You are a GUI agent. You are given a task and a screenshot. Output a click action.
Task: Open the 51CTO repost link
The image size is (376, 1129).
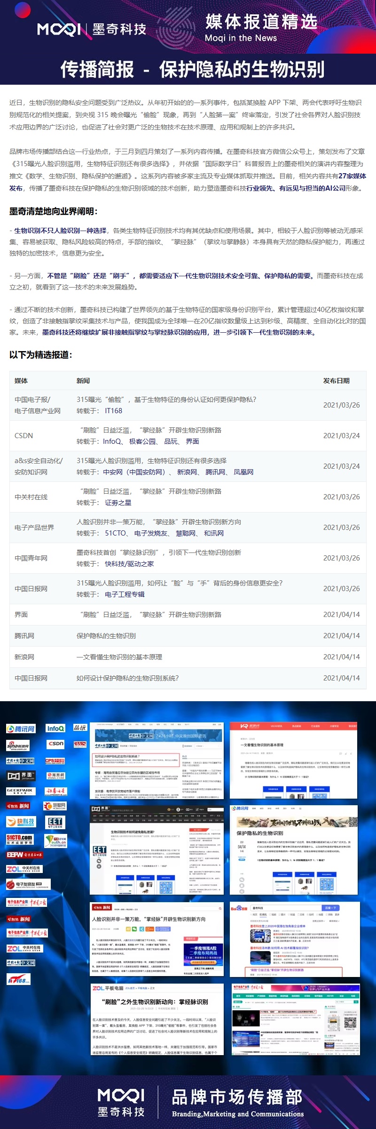[115, 533]
